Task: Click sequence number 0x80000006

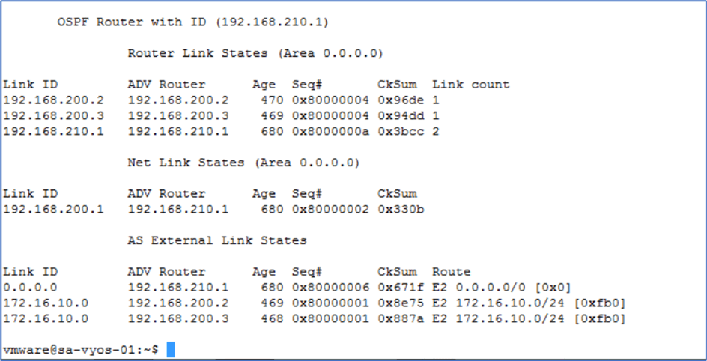Action: pyautogui.click(x=330, y=288)
